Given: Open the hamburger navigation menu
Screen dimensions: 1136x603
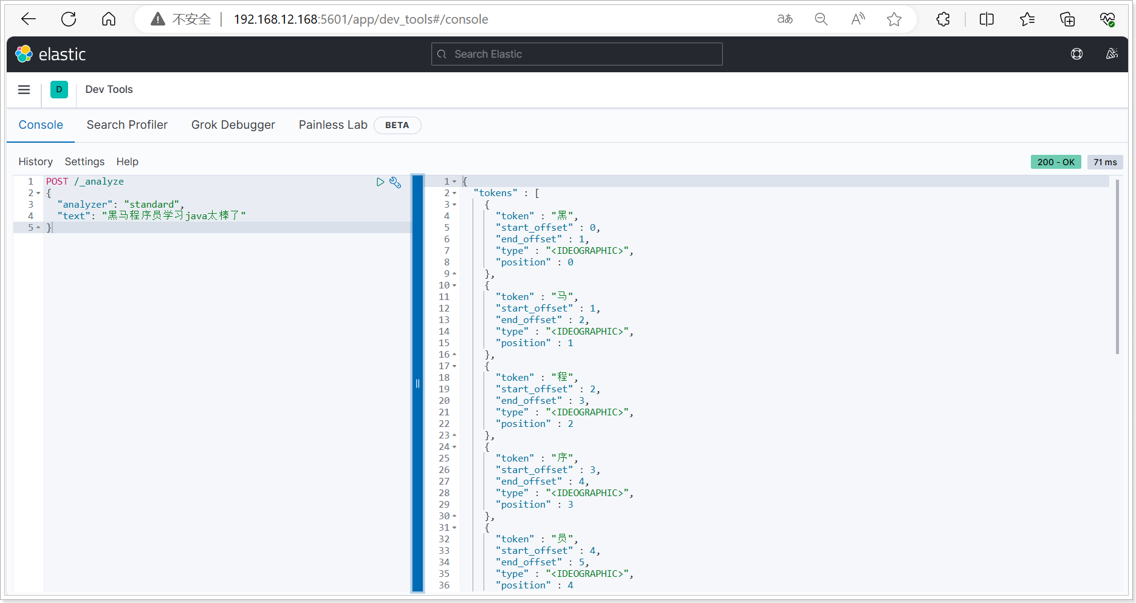Looking at the screenshot, I should (x=24, y=90).
